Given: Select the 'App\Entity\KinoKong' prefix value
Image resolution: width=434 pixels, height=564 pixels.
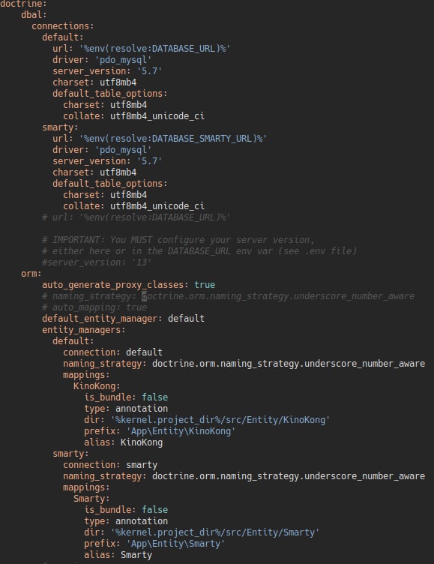Looking at the screenshot, I should (181, 431).
